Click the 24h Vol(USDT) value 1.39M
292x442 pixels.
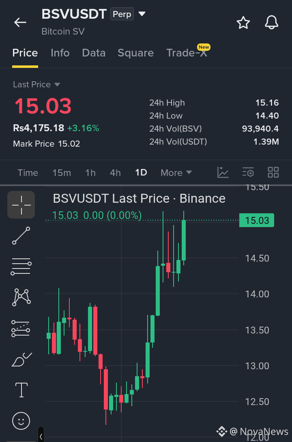click(266, 142)
